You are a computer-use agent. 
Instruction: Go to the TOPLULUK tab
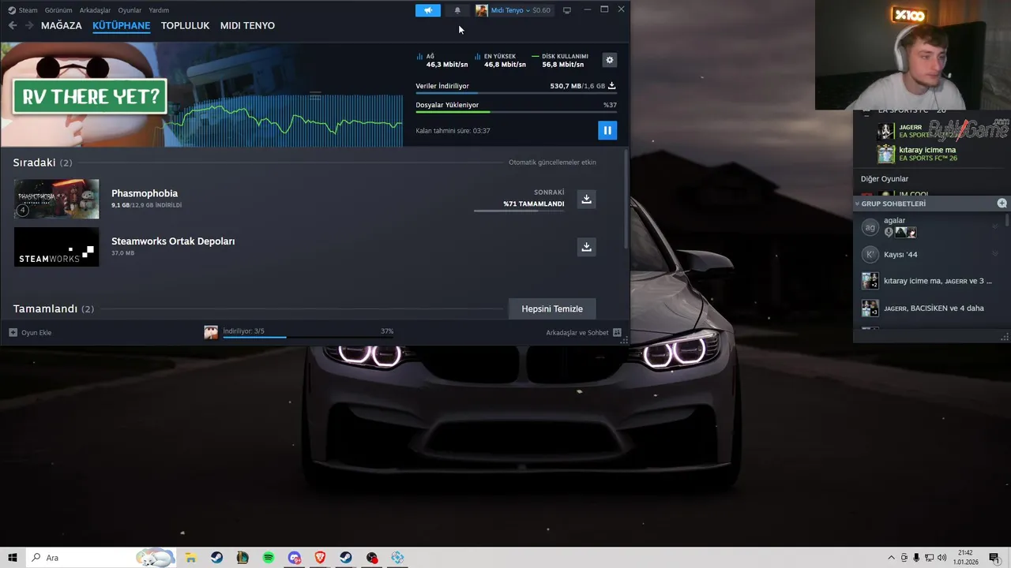pos(185,25)
